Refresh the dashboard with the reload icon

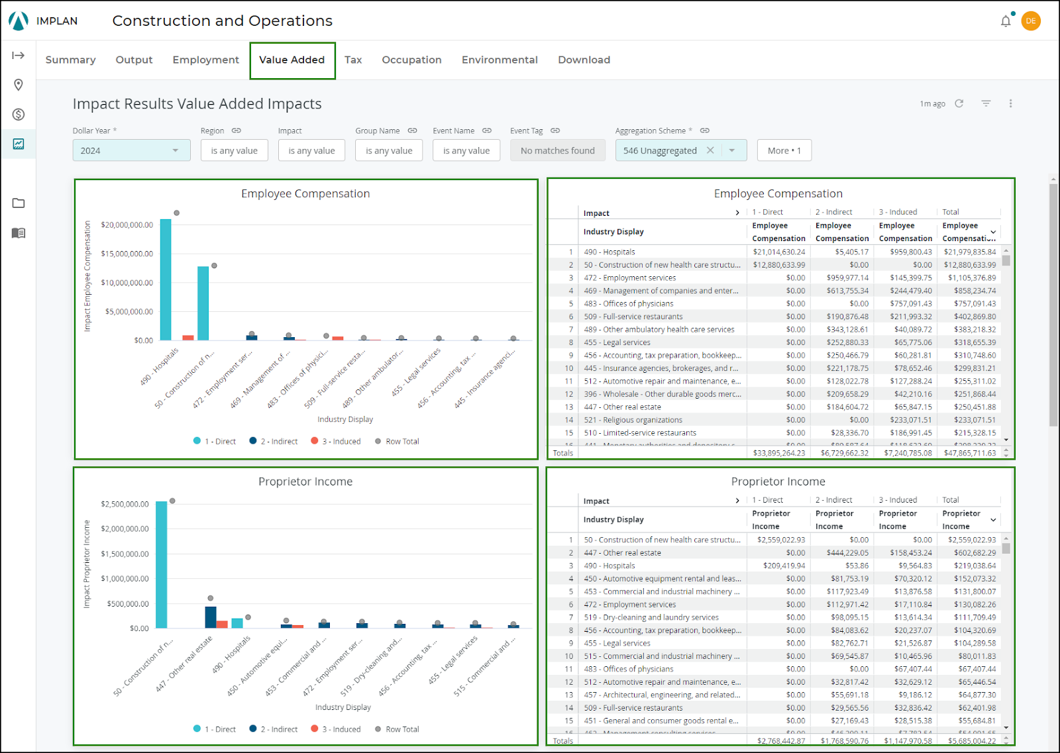[x=959, y=103]
